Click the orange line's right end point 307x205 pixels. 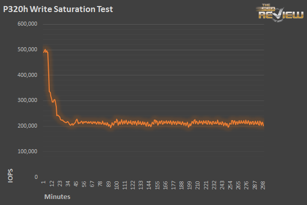(x=263, y=125)
